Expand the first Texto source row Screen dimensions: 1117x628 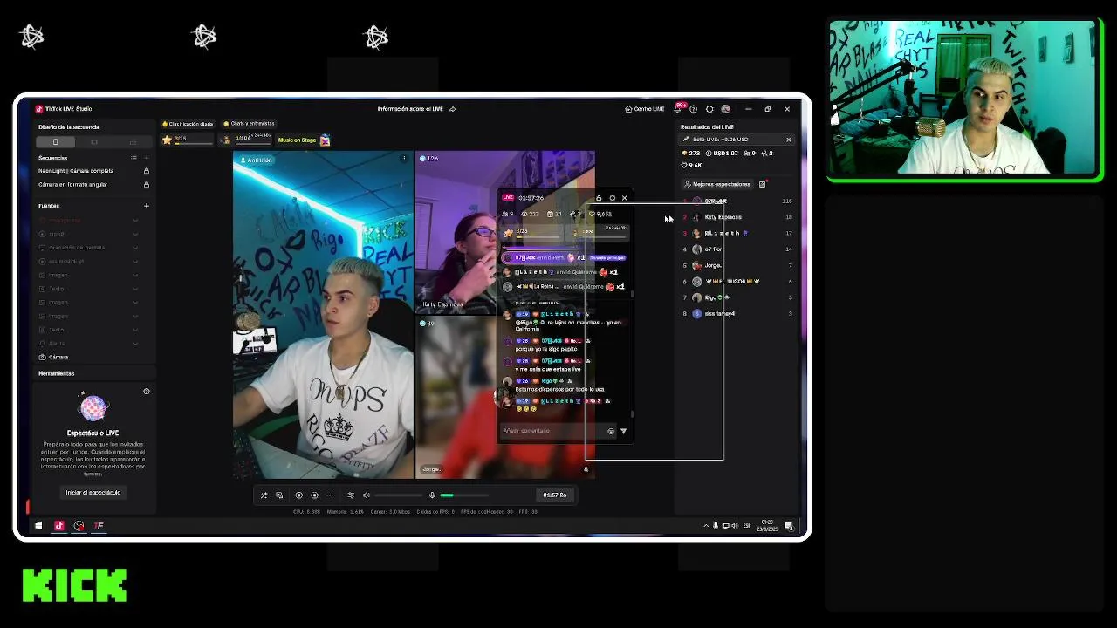click(134, 289)
